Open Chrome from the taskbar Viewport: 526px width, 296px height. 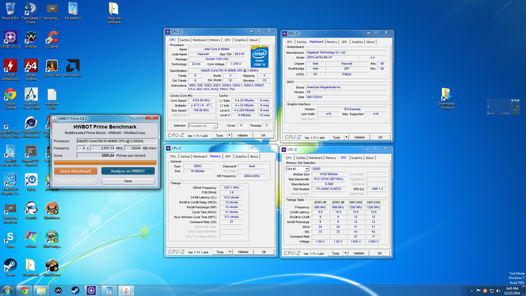(24, 291)
